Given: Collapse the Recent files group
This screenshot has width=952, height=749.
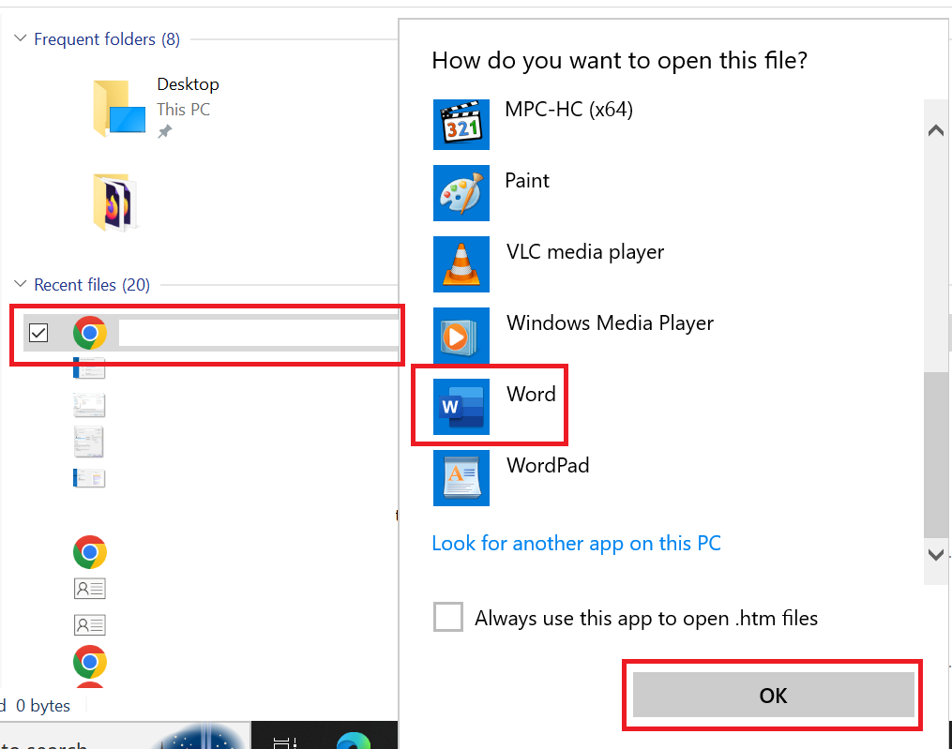Looking at the screenshot, I should [20, 283].
